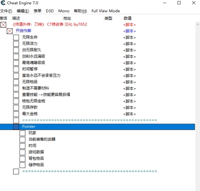Expand the 时间 pointer entry checkbox

[x=22, y=146]
